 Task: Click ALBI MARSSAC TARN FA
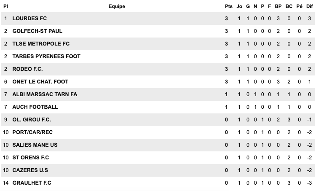[x=45, y=94]
